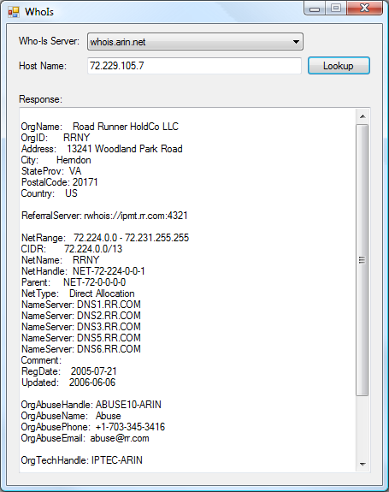Click the Who-Is Server label
This screenshot has height=492, width=389.
point(50,41)
